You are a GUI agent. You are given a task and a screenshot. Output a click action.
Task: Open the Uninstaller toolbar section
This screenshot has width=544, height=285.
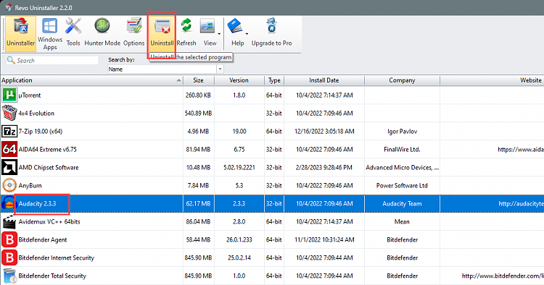[x=21, y=33]
